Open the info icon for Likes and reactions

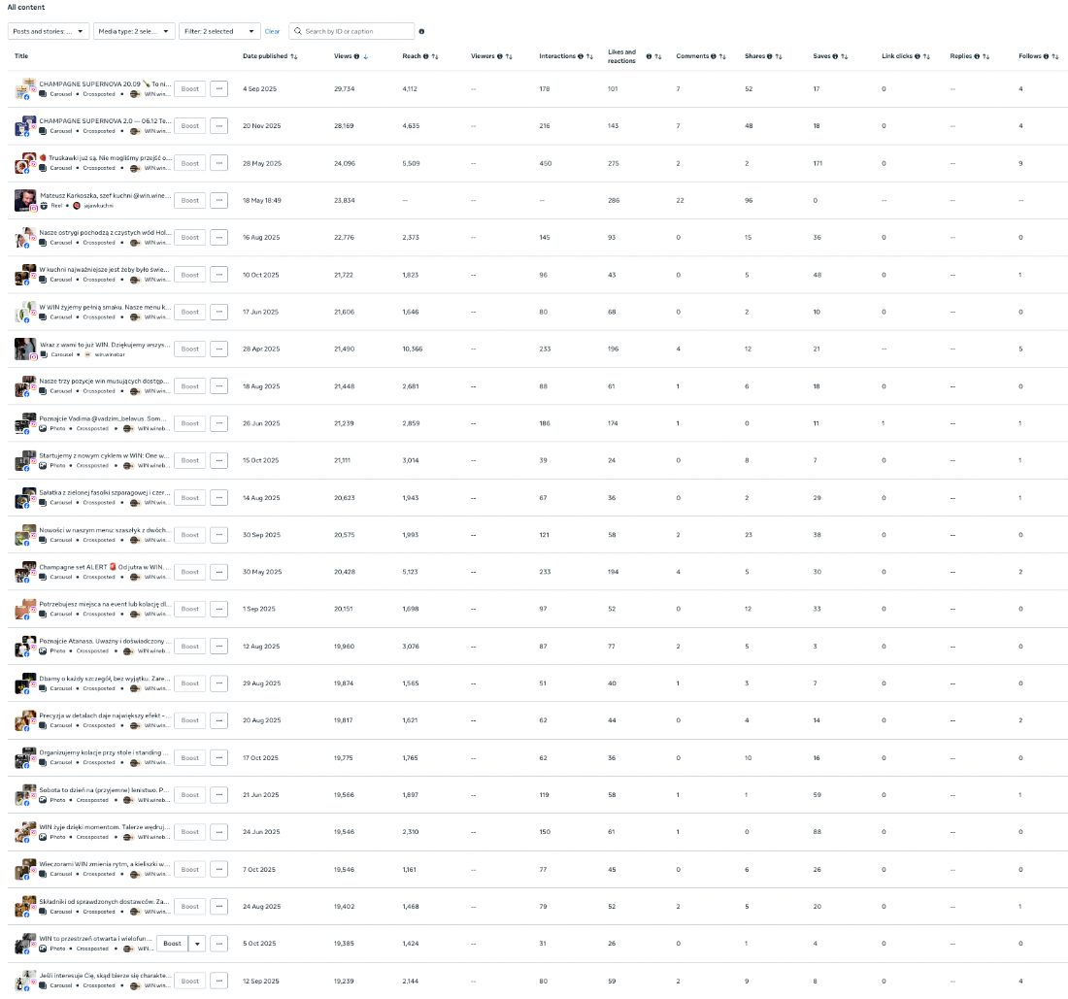(649, 56)
